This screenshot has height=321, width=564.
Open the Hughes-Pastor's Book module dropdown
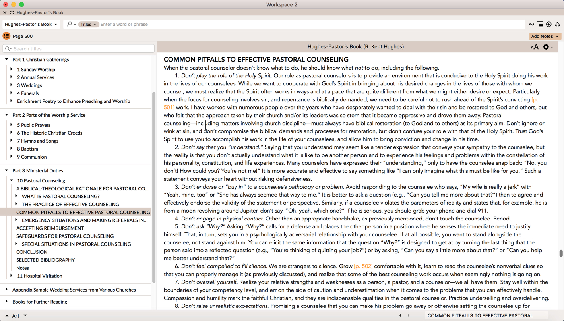coord(31,24)
